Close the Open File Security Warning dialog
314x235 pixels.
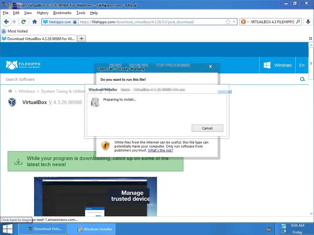(210, 66)
